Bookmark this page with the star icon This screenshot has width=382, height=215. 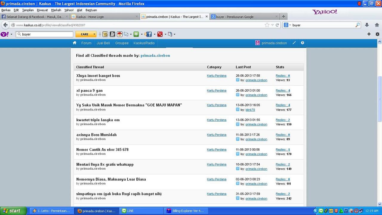(x=267, y=25)
